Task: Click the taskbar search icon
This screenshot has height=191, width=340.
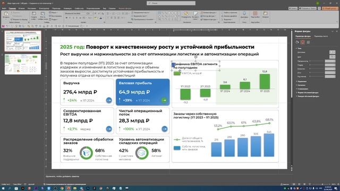Action: coord(10,188)
